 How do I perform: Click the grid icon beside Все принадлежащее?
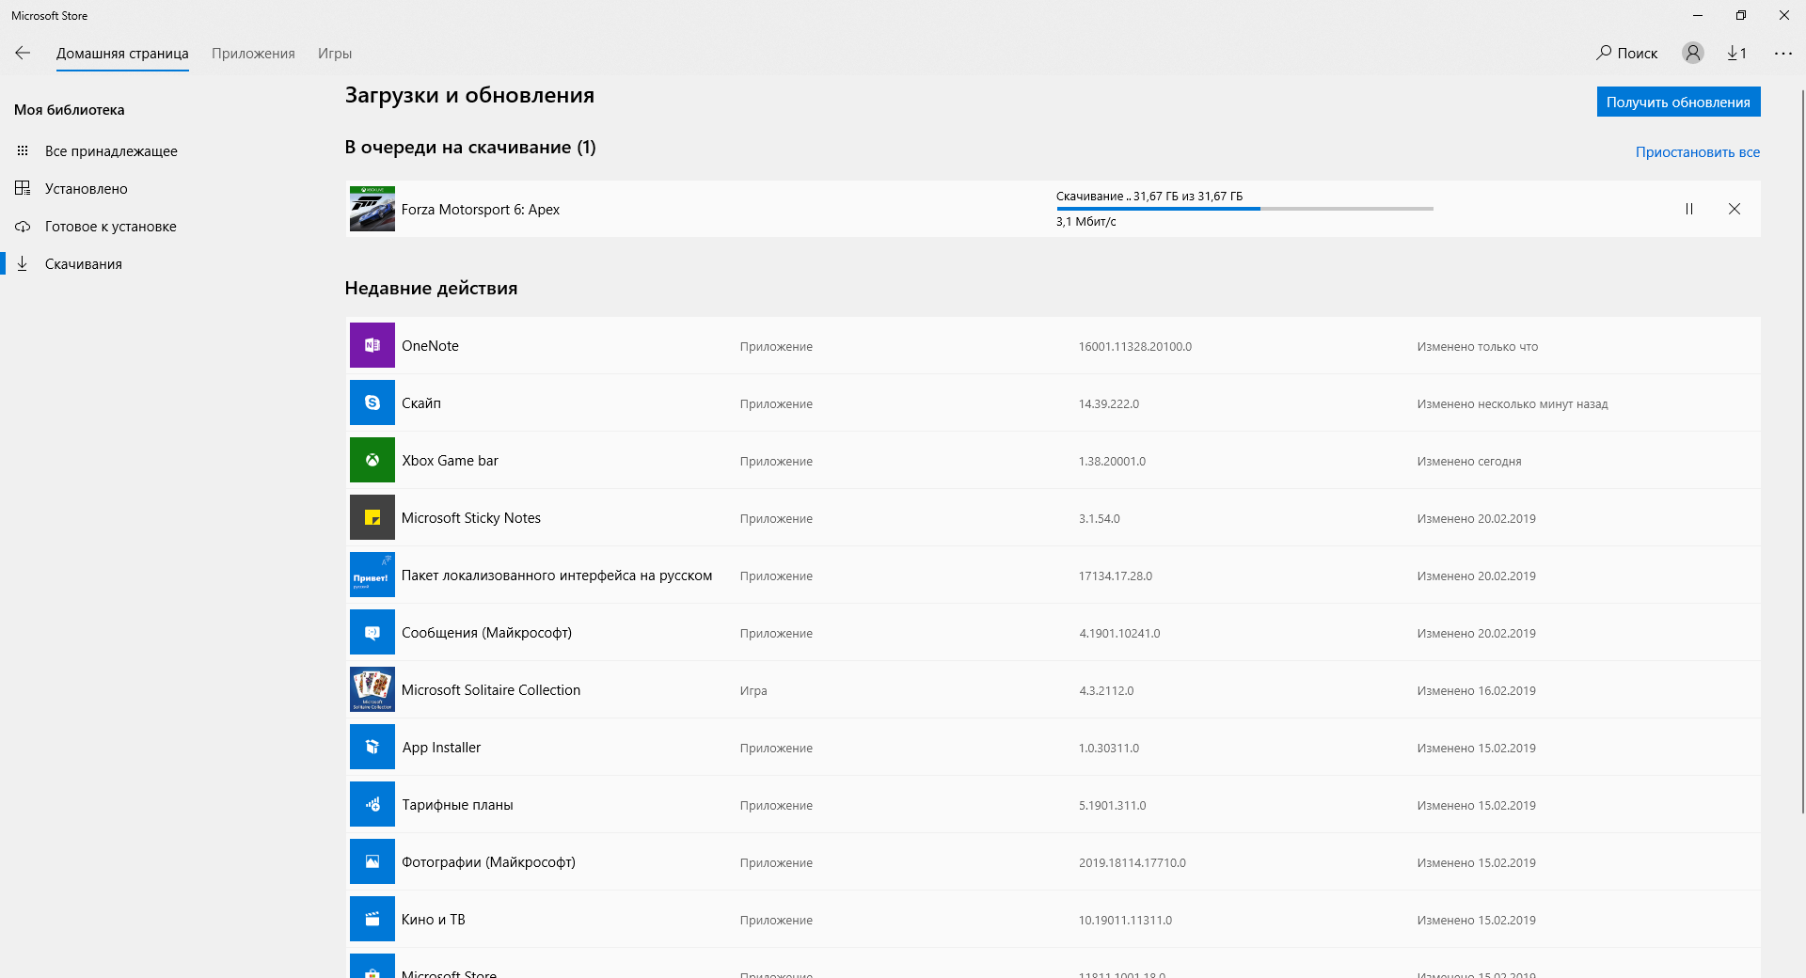click(23, 150)
